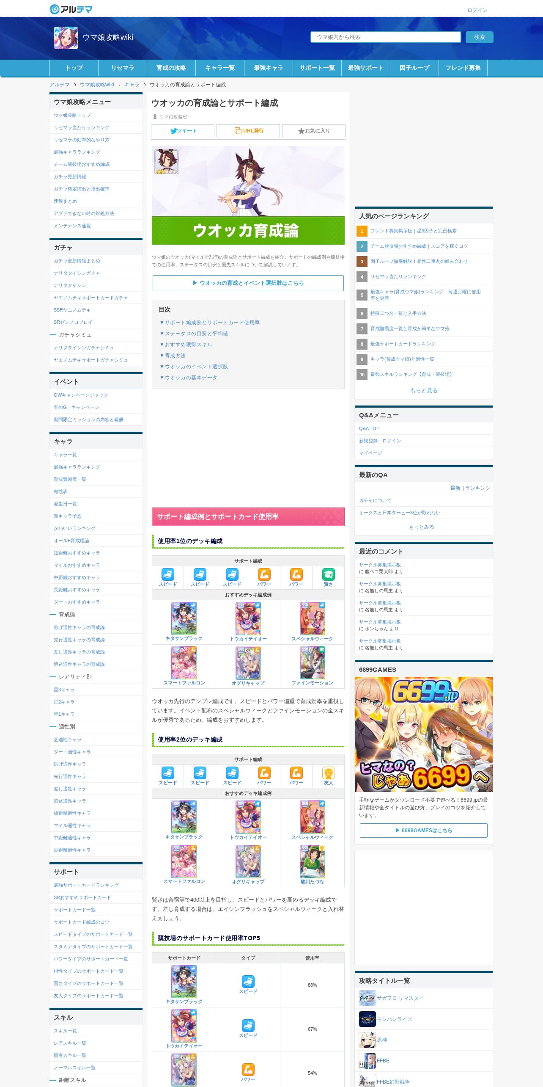Click パワー icon in the 54% usage row
This screenshot has width=543, height=1087.
tap(248, 1069)
